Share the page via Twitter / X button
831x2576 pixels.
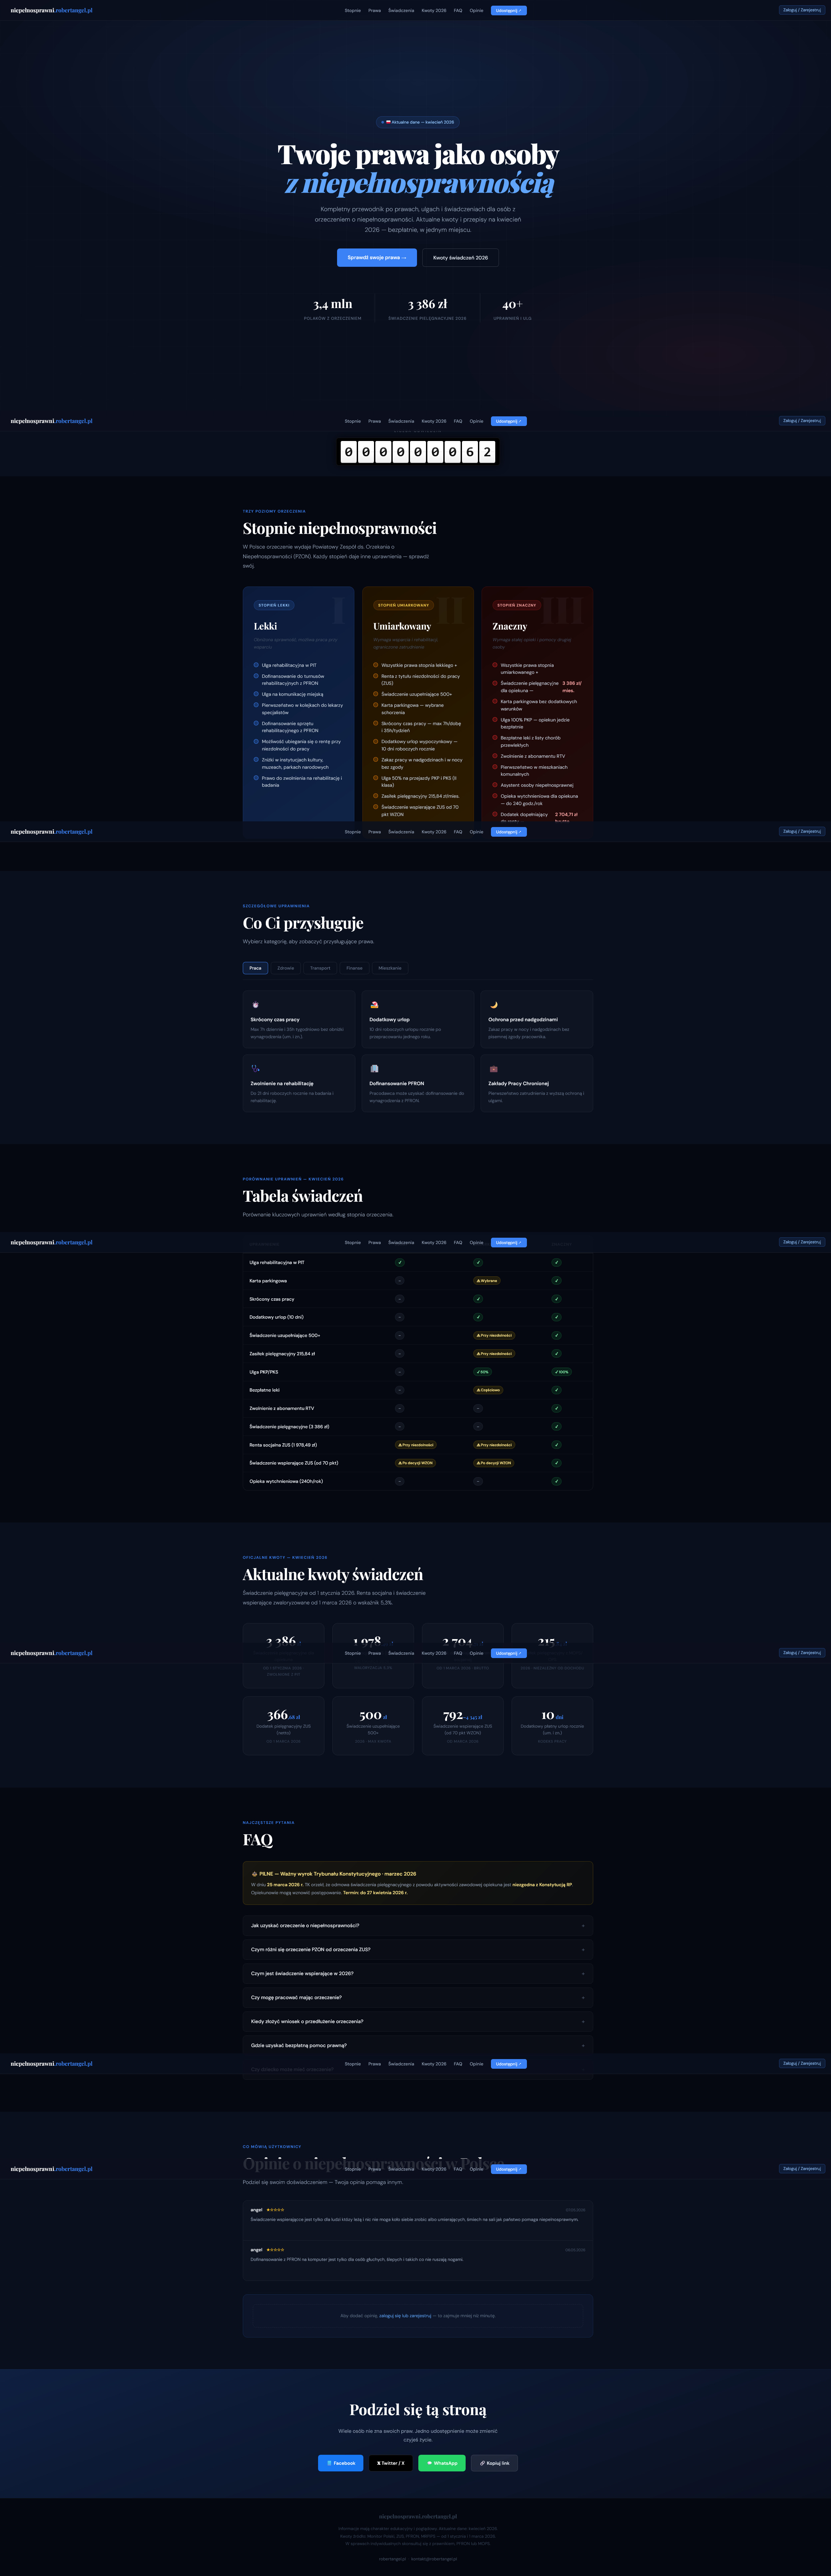(391, 2463)
